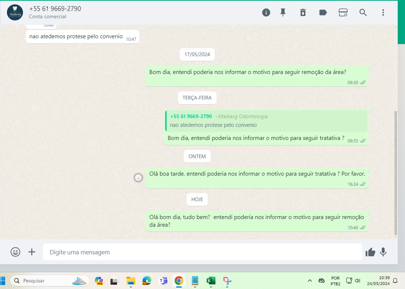Pin this chat with the pushpin icon

(283, 12)
